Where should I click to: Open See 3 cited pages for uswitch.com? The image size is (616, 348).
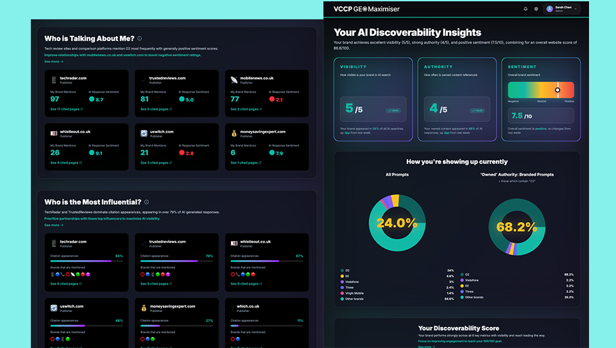(x=156, y=162)
